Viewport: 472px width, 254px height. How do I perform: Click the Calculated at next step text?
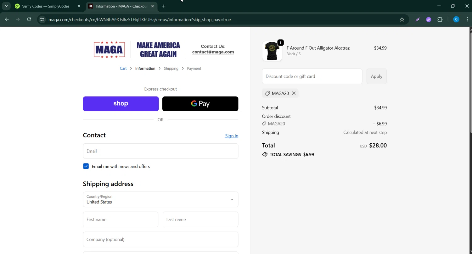tap(365, 132)
